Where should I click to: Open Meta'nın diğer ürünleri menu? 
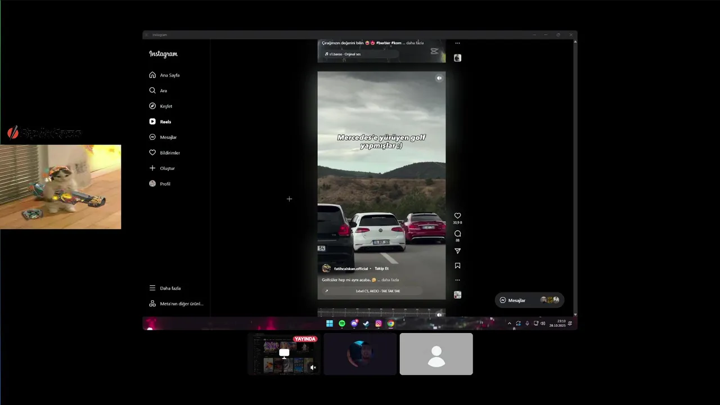tap(177, 304)
